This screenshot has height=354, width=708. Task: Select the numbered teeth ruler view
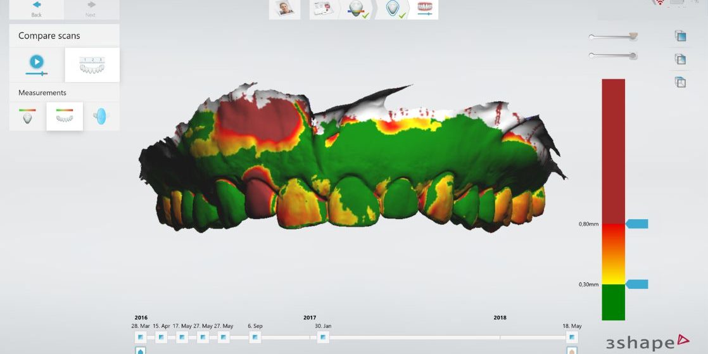pos(92,65)
